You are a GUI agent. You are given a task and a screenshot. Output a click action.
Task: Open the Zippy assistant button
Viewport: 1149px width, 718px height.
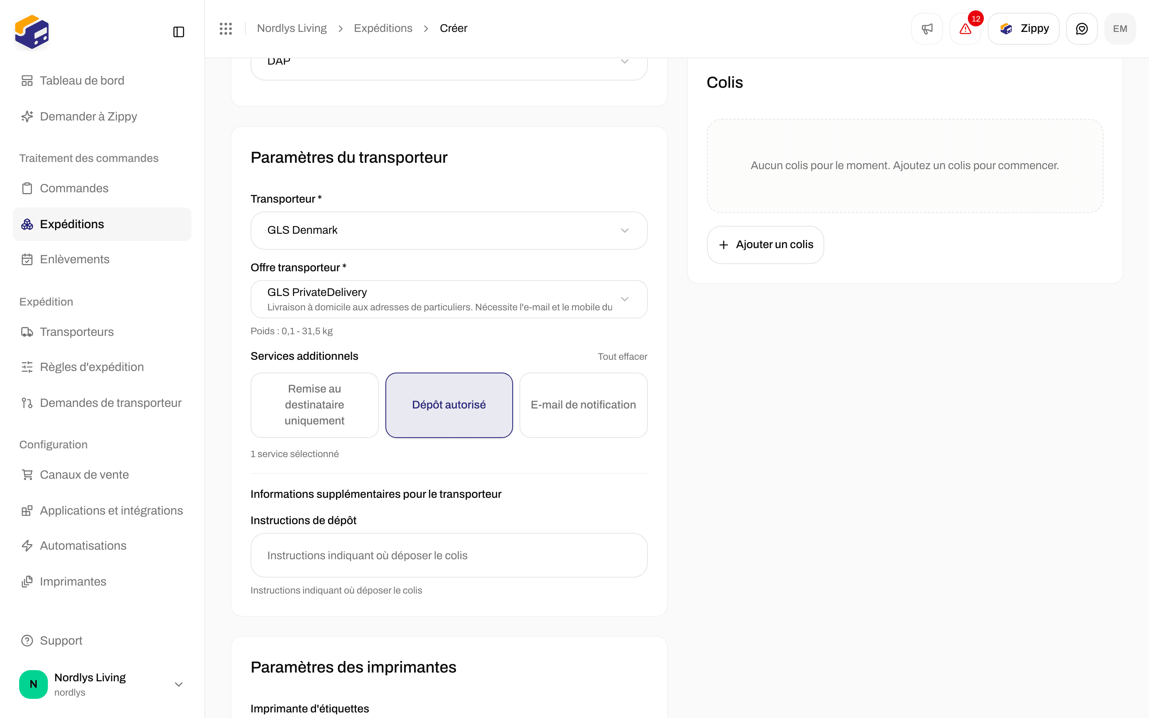[1024, 28]
